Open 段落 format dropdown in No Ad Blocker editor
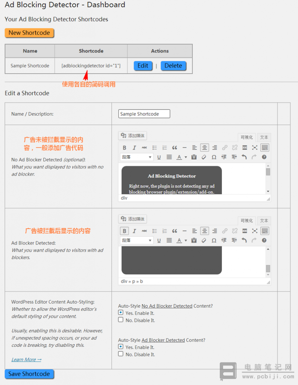 coord(137,157)
